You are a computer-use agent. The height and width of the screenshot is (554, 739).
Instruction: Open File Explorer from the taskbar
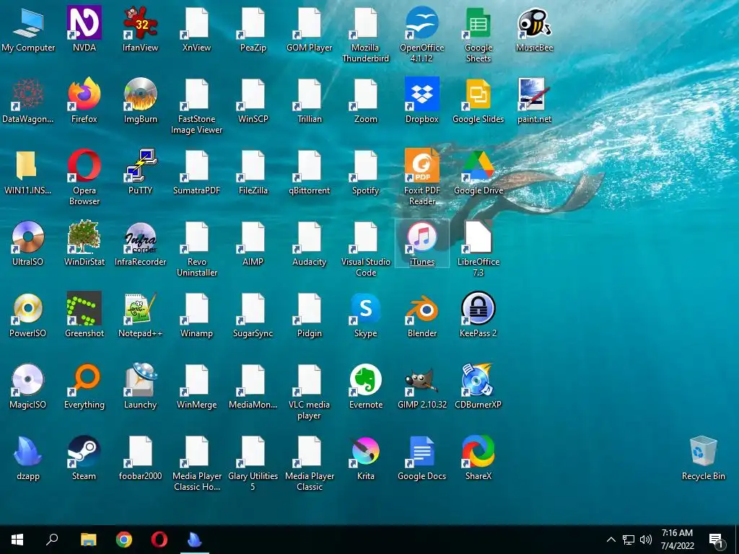click(x=88, y=540)
